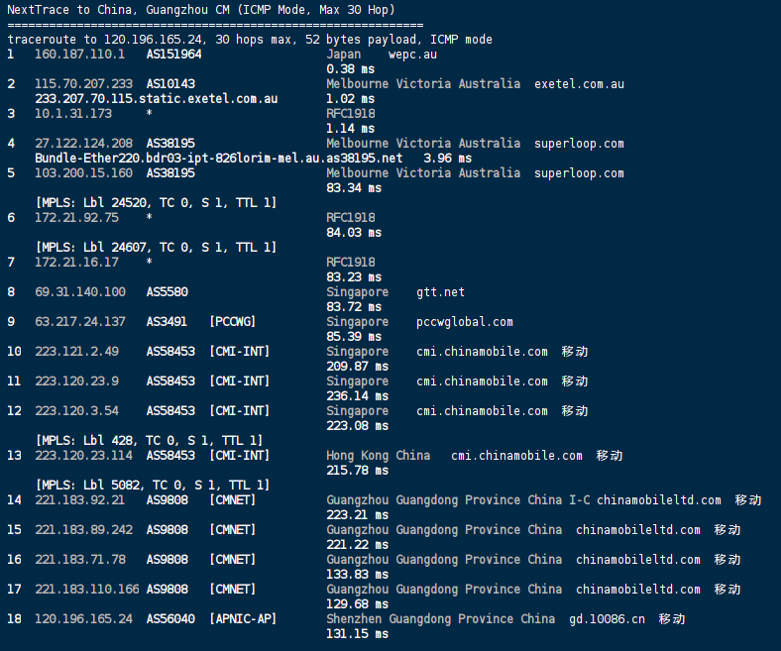The image size is (781, 651).
Task: Click the MPLS label 24520 line
Action: click(x=156, y=203)
